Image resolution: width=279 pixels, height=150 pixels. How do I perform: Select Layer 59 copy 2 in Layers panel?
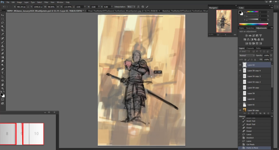tap(255, 82)
